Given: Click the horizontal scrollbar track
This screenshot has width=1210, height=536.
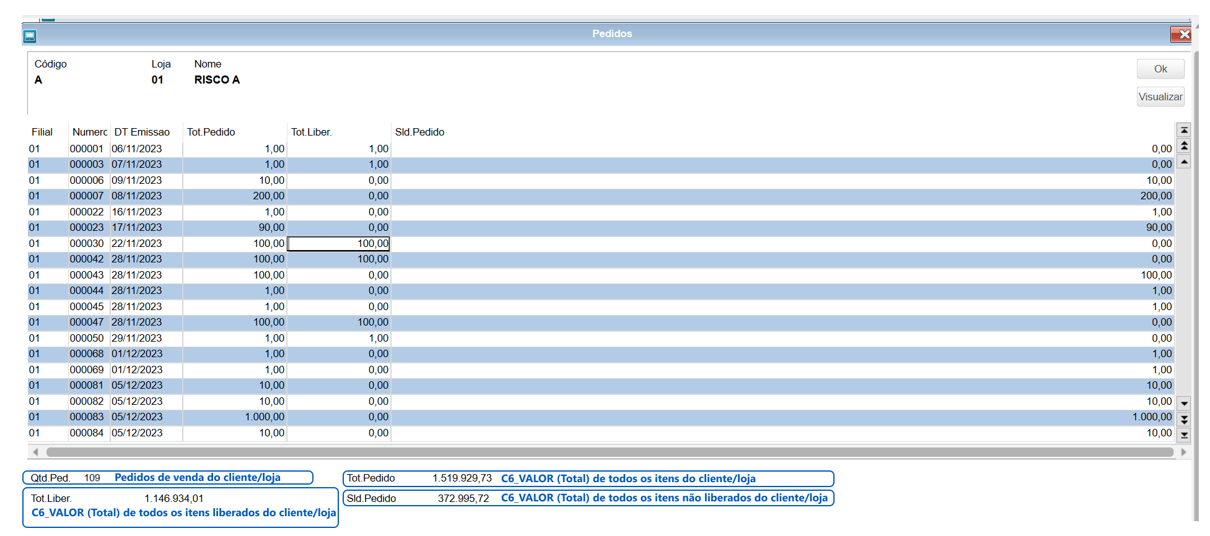Looking at the screenshot, I should point(610,452).
